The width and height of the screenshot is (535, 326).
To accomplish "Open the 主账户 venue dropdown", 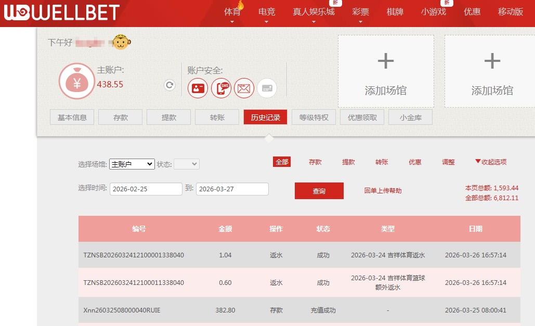I will click(x=132, y=164).
